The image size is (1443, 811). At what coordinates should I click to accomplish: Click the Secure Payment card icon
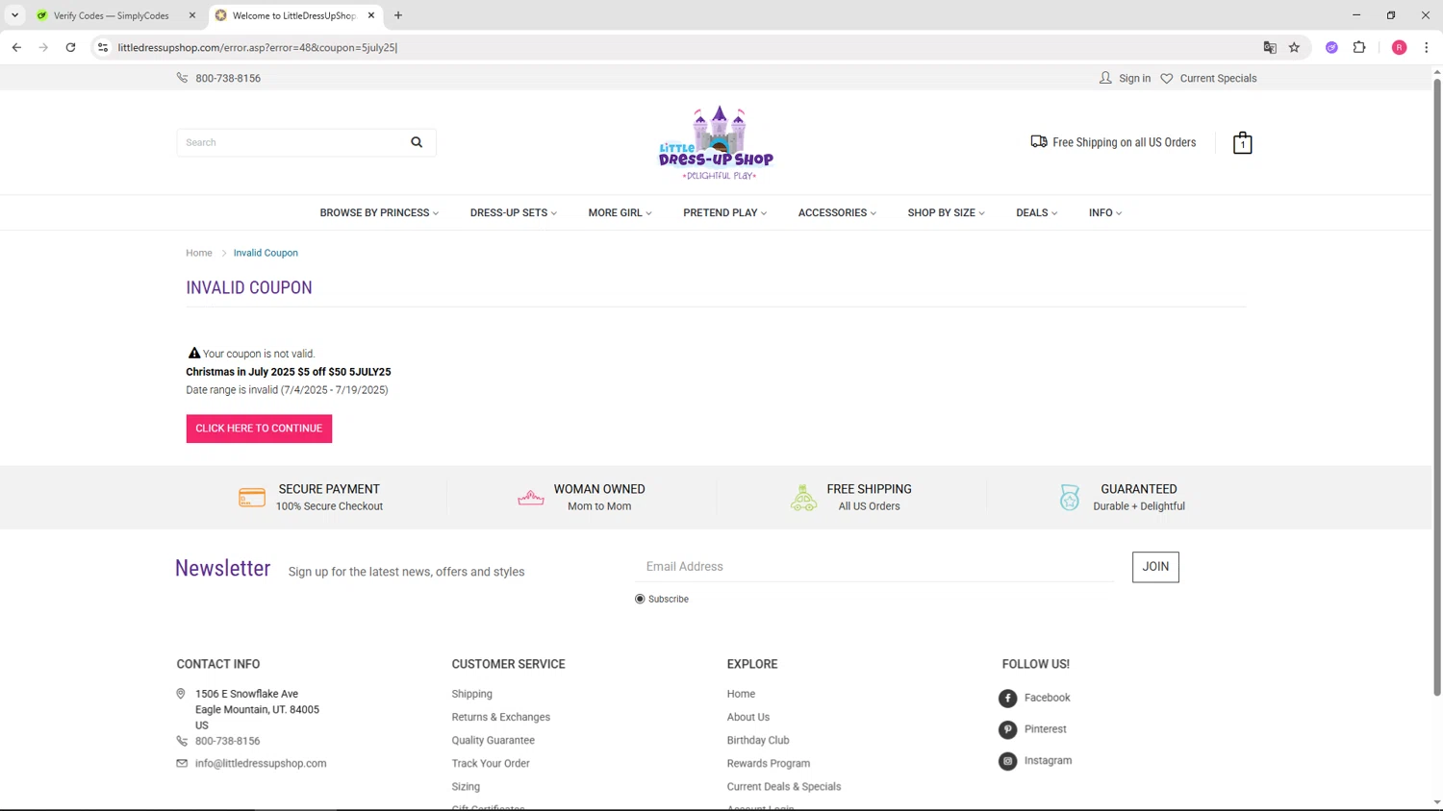click(x=252, y=497)
